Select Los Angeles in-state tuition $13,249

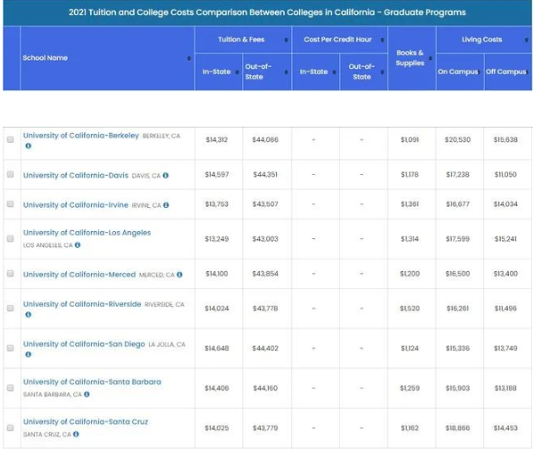(x=217, y=239)
